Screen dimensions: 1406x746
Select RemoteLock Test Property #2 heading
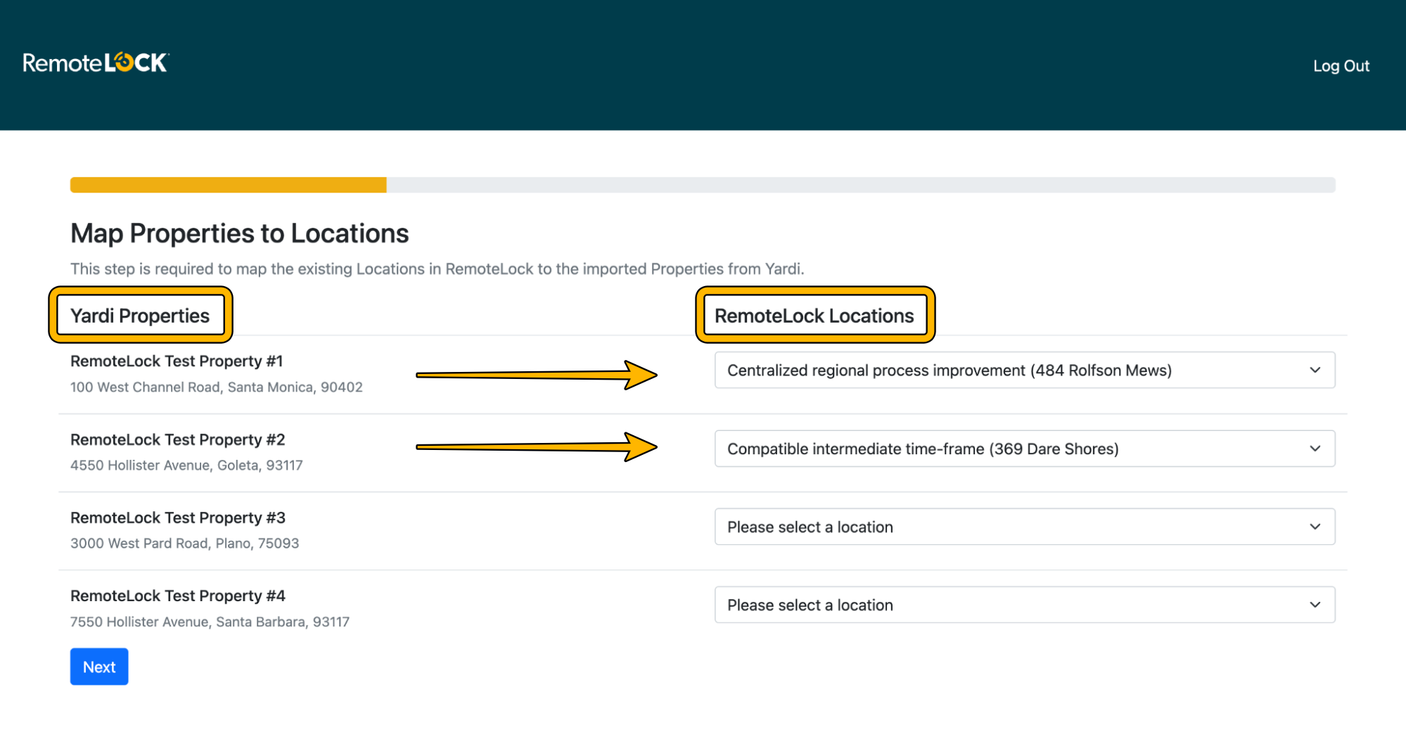pos(177,439)
